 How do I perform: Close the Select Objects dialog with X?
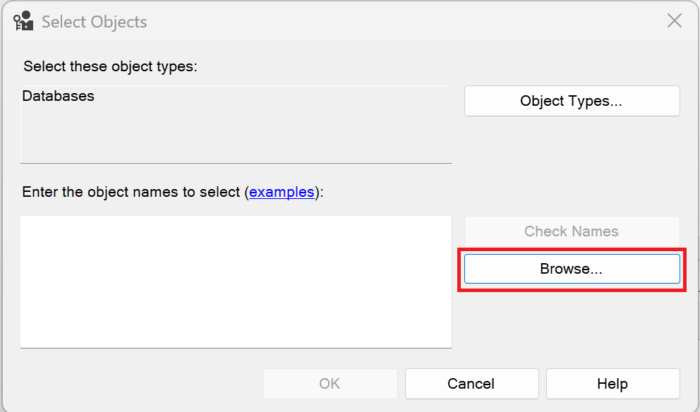[674, 21]
